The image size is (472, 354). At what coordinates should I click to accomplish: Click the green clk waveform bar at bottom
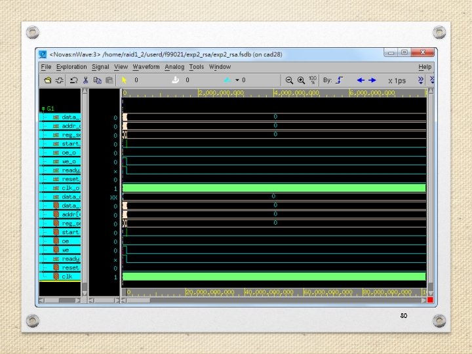(x=274, y=277)
